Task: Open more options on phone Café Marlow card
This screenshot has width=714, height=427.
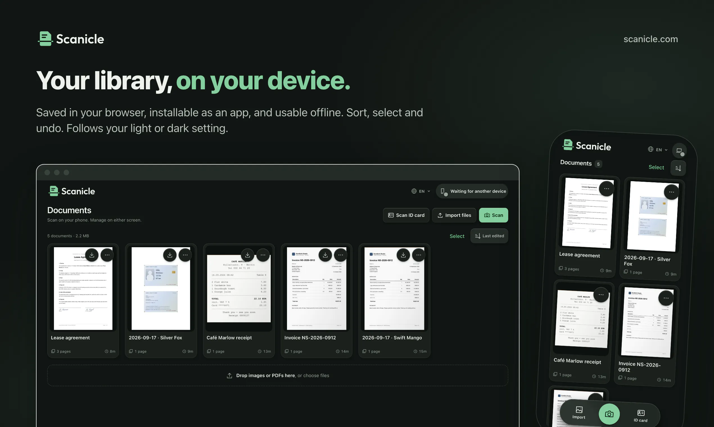Action: point(601,295)
